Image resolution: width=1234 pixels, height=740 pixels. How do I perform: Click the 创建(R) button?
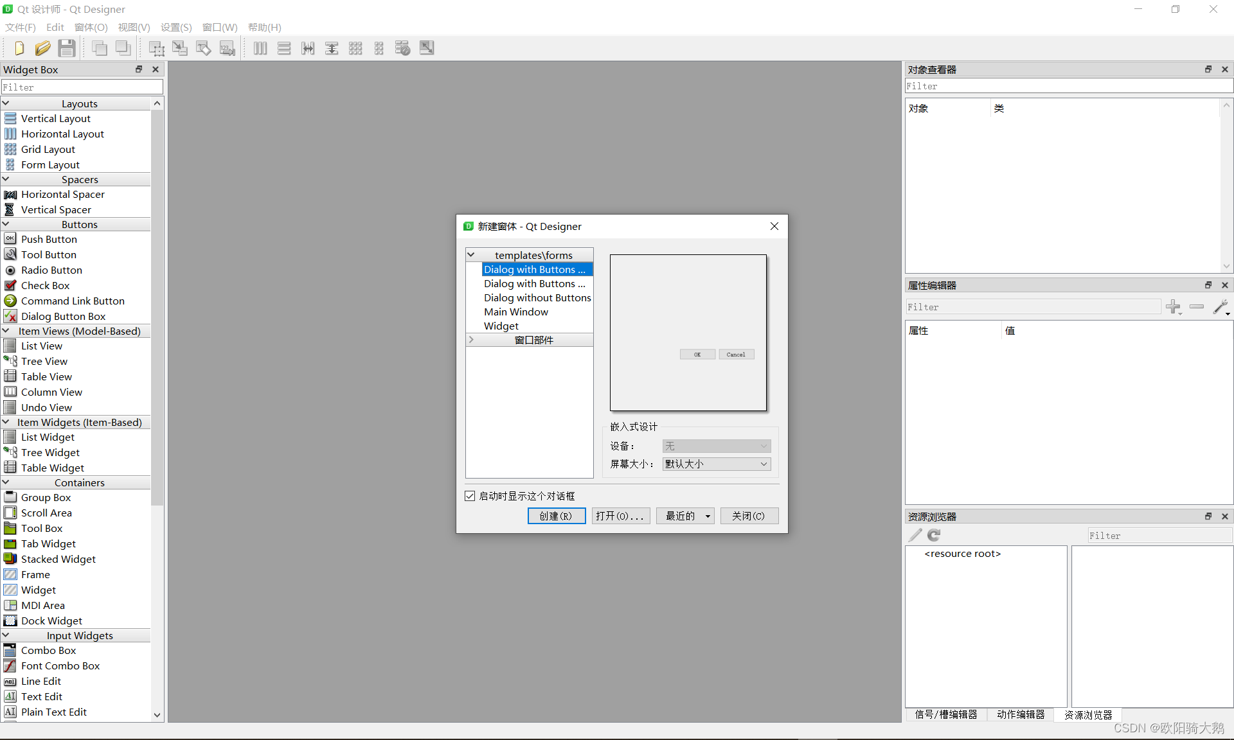pyautogui.click(x=556, y=516)
